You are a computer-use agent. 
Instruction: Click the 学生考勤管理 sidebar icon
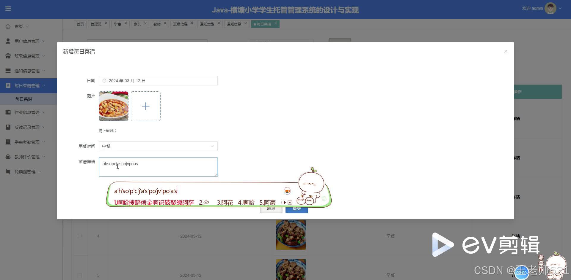(8, 142)
